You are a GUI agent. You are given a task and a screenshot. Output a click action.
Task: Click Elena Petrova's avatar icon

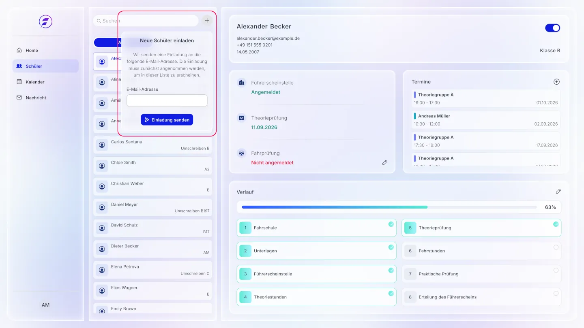point(102,270)
